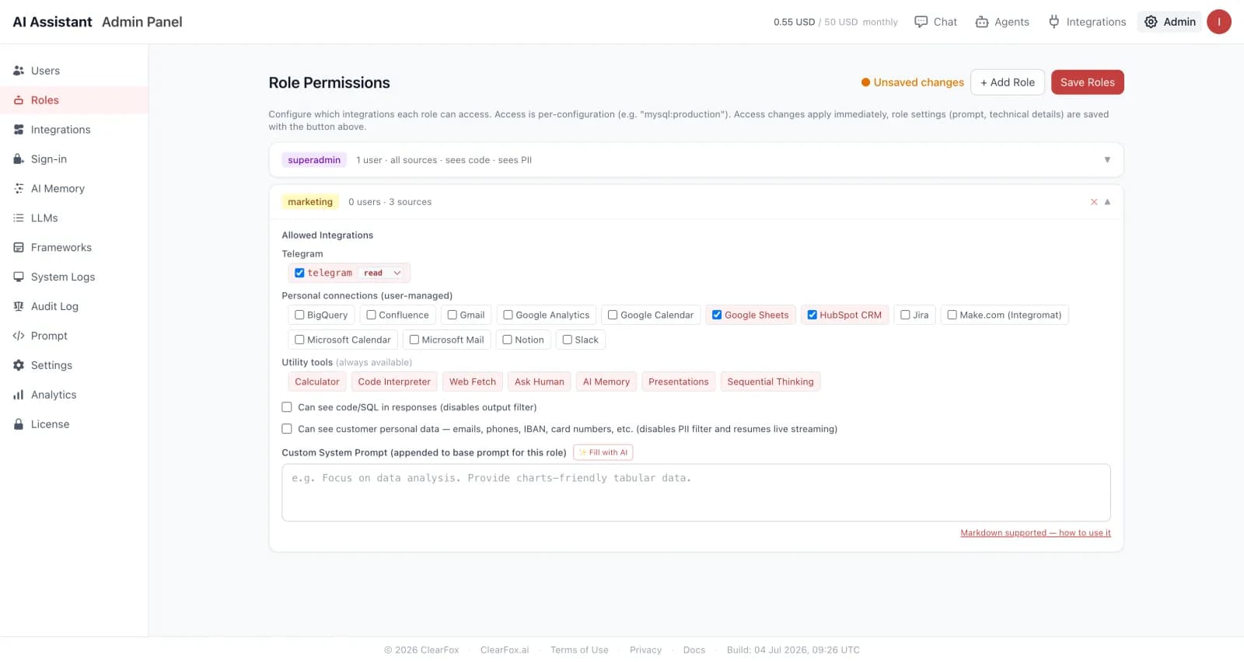Uncheck the telegram integration checkbox
Image resolution: width=1244 pixels, height=662 pixels.
coord(299,273)
